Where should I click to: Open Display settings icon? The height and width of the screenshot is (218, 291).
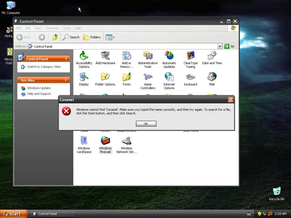(84, 79)
